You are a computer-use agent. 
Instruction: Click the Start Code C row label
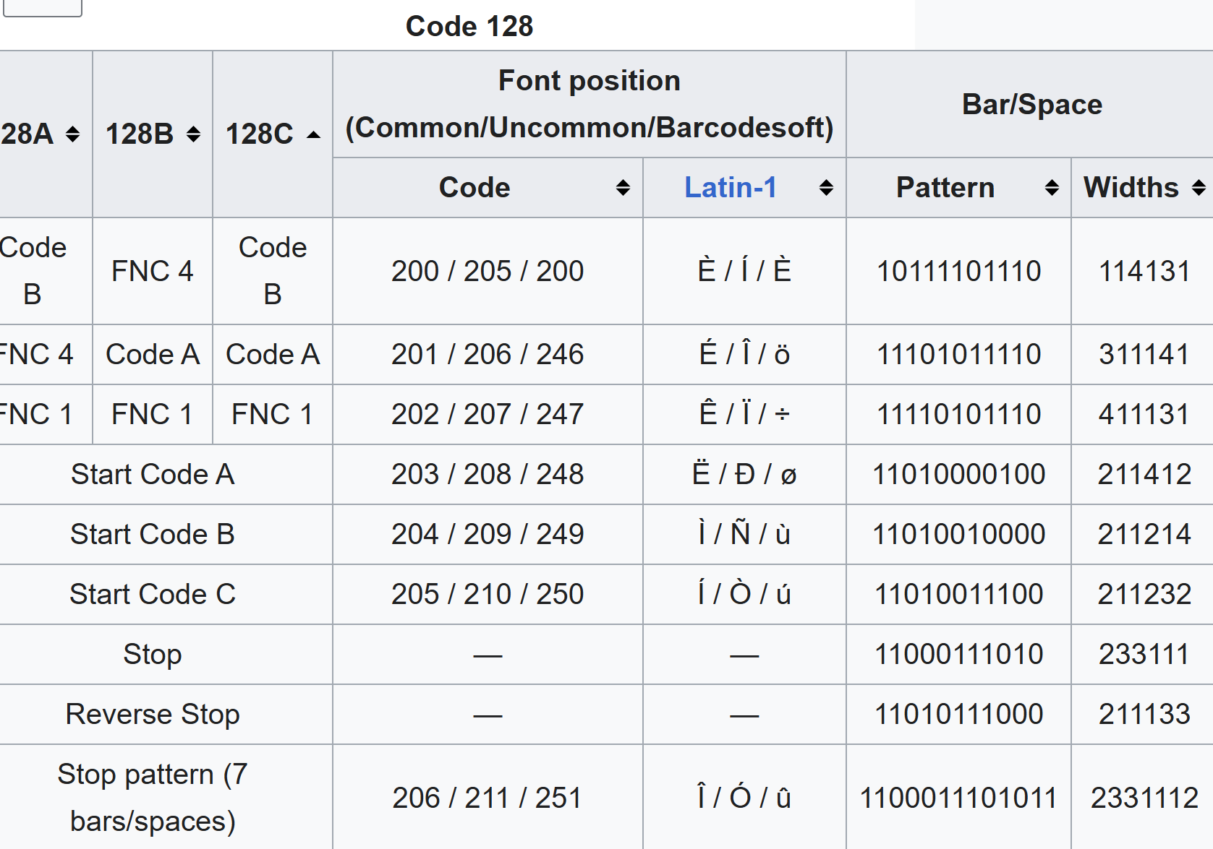point(153,595)
